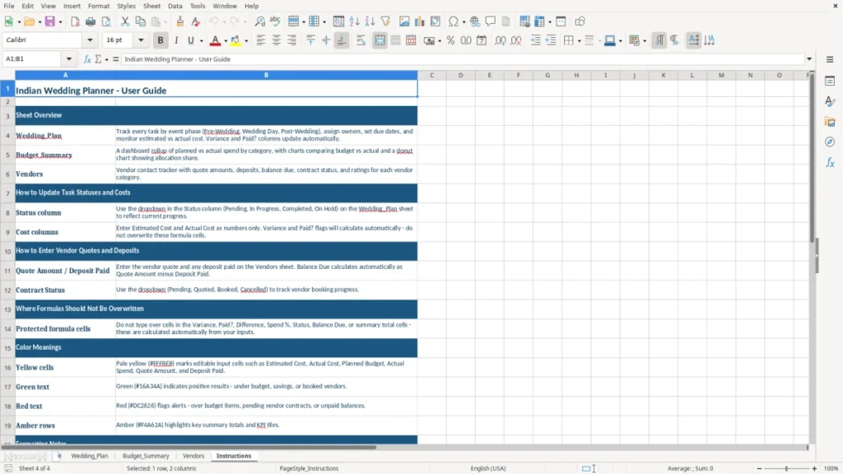This screenshot has height=474, width=843.
Task: Open the Font Name dropdown
Action: [x=90, y=39]
